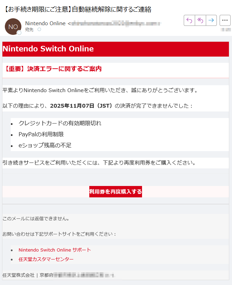This screenshot has width=232, height=285.
Task: Click the greeting line starting 平素よりNintendo Switch Online
Action: click(100, 90)
